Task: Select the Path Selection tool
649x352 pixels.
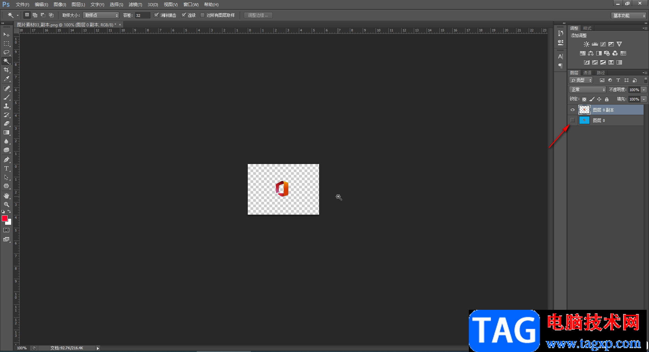Action: 6,177
